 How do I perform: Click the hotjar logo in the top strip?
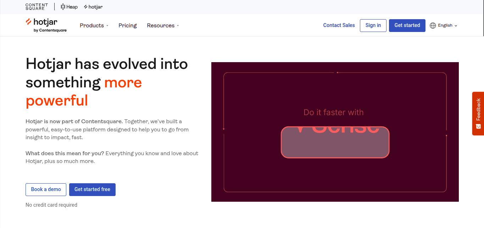(93, 6)
